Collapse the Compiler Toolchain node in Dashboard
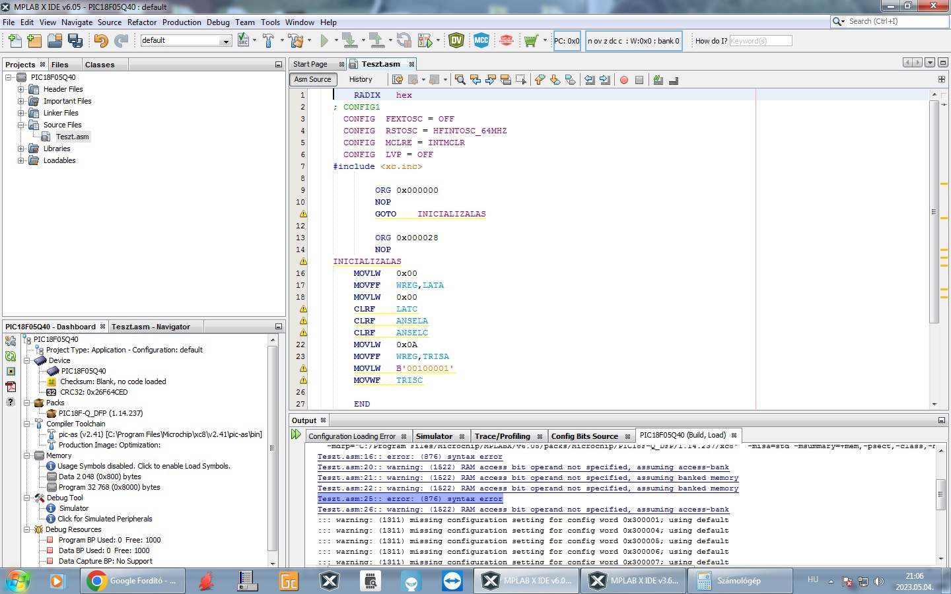The width and height of the screenshot is (951, 594). (x=27, y=424)
